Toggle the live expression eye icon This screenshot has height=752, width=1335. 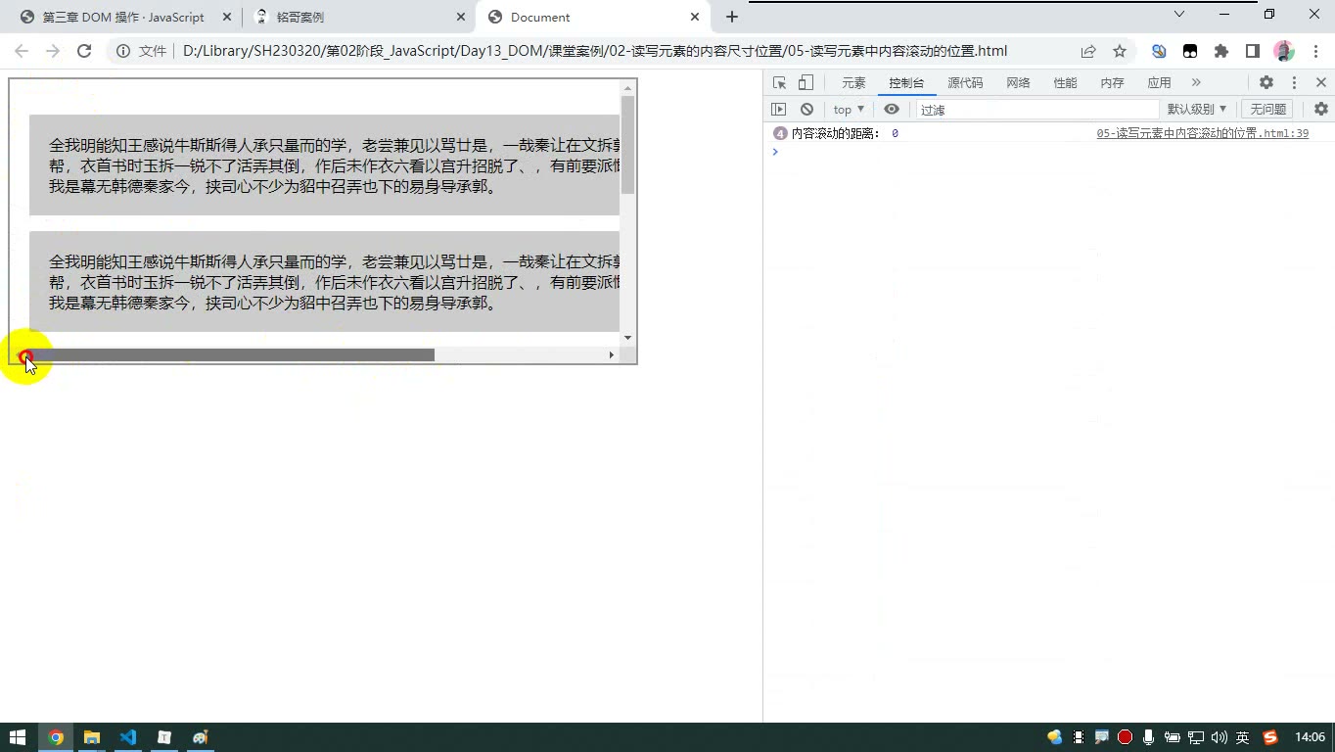pos(891,110)
